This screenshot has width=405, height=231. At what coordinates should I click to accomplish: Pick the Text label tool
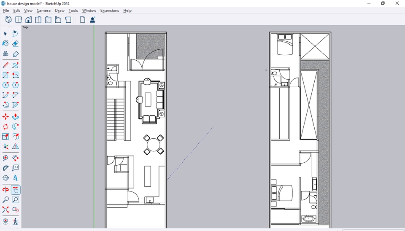(15, 168)
